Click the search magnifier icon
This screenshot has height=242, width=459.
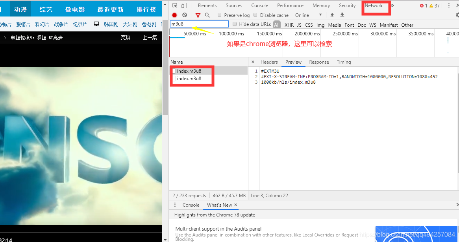click(x=207, y=15)
